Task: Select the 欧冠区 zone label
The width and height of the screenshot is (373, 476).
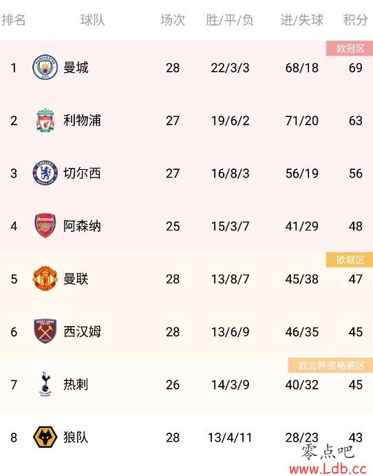Action: click(x=350, y=48)
